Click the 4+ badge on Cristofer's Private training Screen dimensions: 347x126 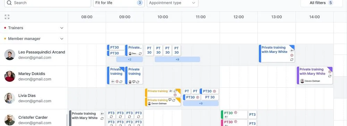(102, 114)
